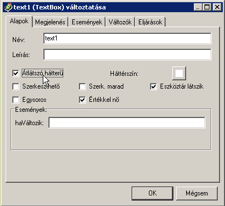Click the Név text field
This screenshot has width=225, height=206.
127,38
